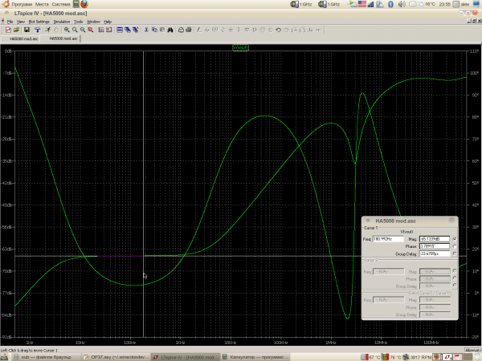Open the Plot Settings menu
Viewport: 482px width, 361px height.
click(x=39, y=22)
